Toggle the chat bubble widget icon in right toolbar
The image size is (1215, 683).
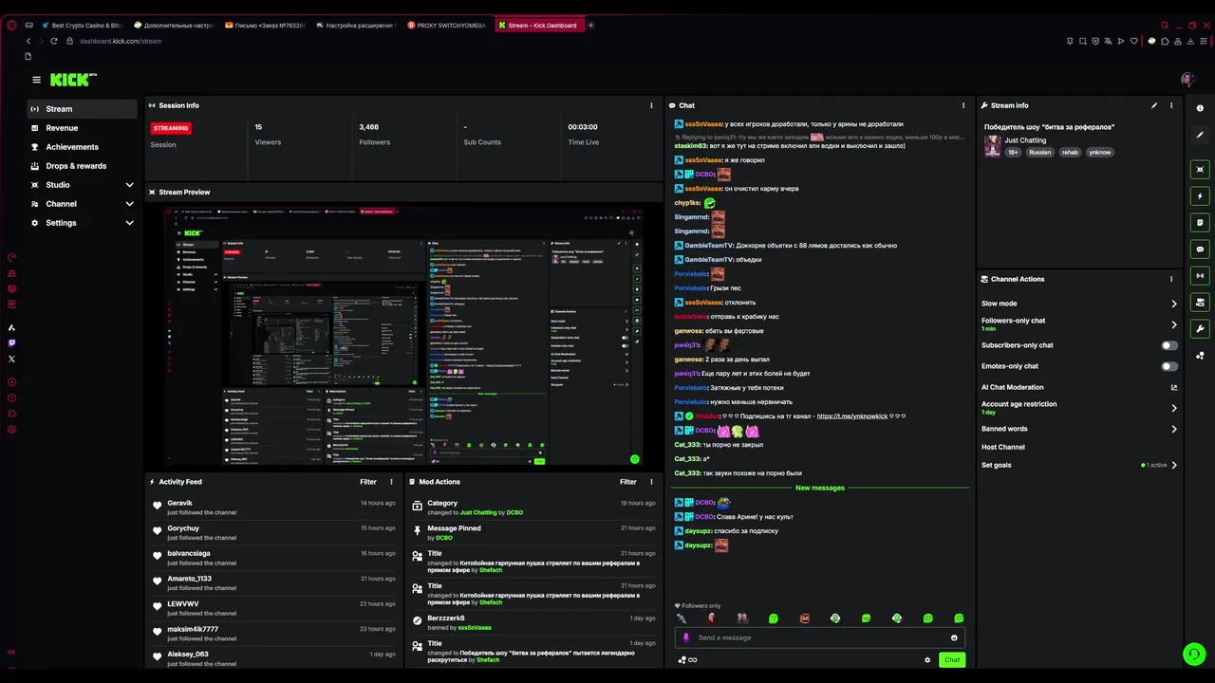[1200, 249]
